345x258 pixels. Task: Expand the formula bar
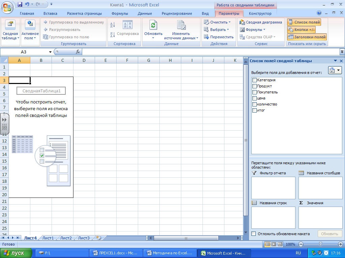tap(342, 52)
